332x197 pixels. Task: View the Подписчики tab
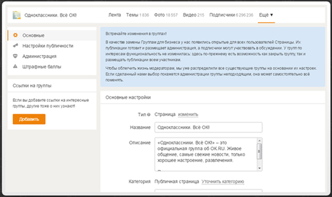pos(231,15)
